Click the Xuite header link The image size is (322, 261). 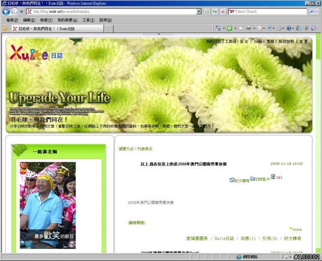click(x=258, y=42)
